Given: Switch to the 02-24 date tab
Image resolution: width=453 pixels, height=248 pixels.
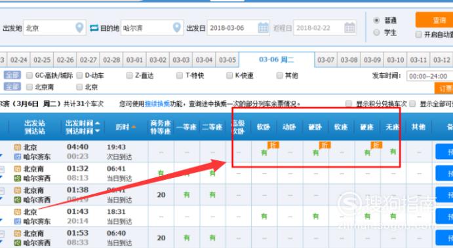Looking at the screenshot, I should [18, 60].
